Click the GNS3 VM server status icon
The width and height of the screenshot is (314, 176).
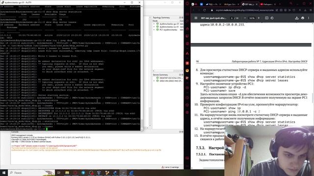pyautogui.click(x=157, y=81)
